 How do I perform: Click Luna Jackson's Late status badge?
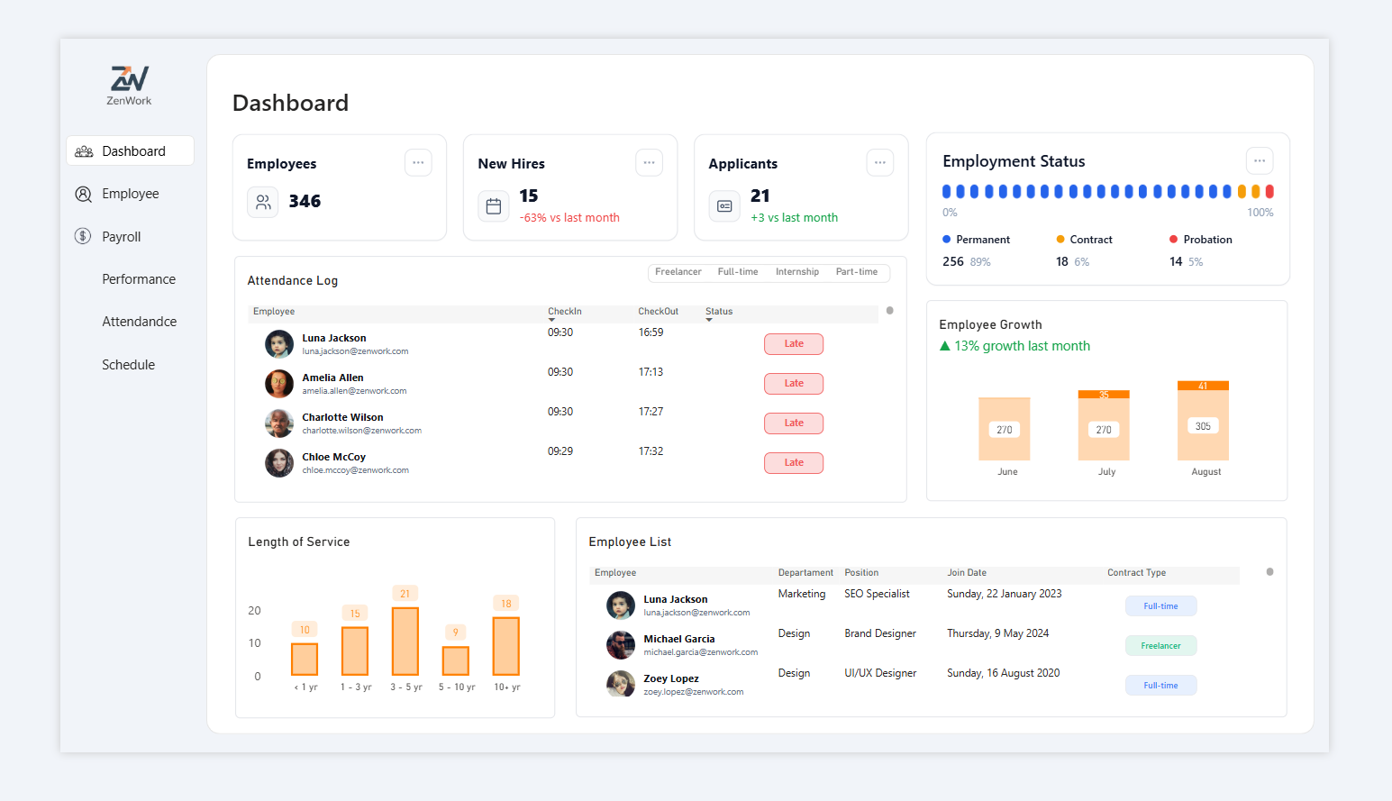tap(793, 343)
